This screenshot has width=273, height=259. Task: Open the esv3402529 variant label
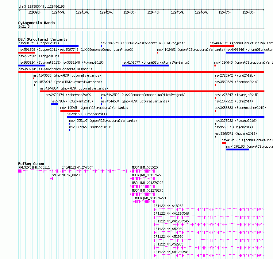pos(143,95)
